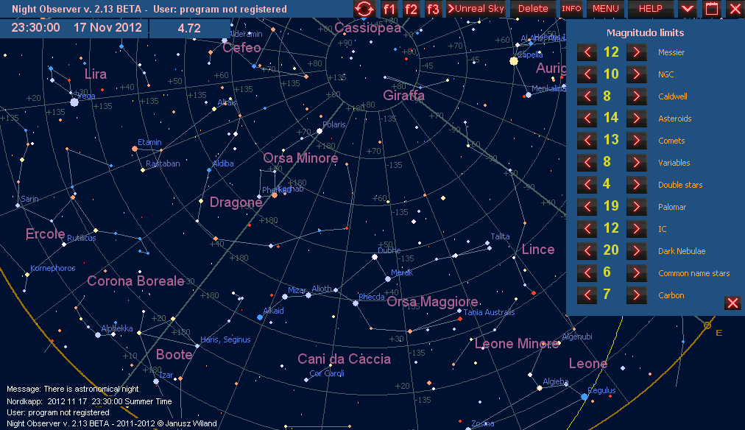Select the Vega star label
Image resolution: width=745 pixels, height=430 pixels.
(x=86, y=96)
